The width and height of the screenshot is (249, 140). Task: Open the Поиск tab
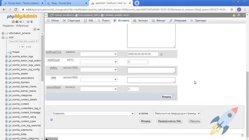tap(103, 21)
